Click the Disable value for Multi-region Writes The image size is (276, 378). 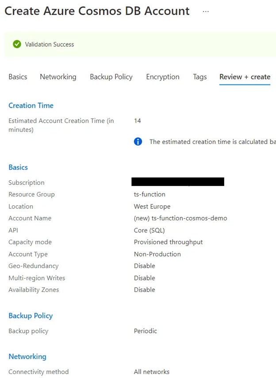point(144,278)
